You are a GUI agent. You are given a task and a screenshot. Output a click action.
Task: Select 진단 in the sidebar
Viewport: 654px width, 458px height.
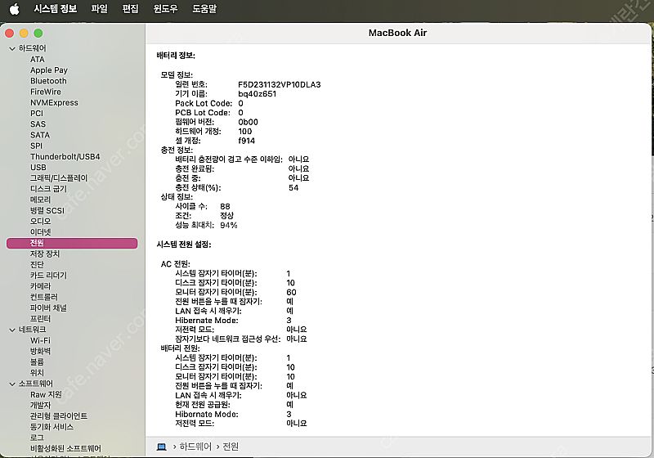coord(37,265)
